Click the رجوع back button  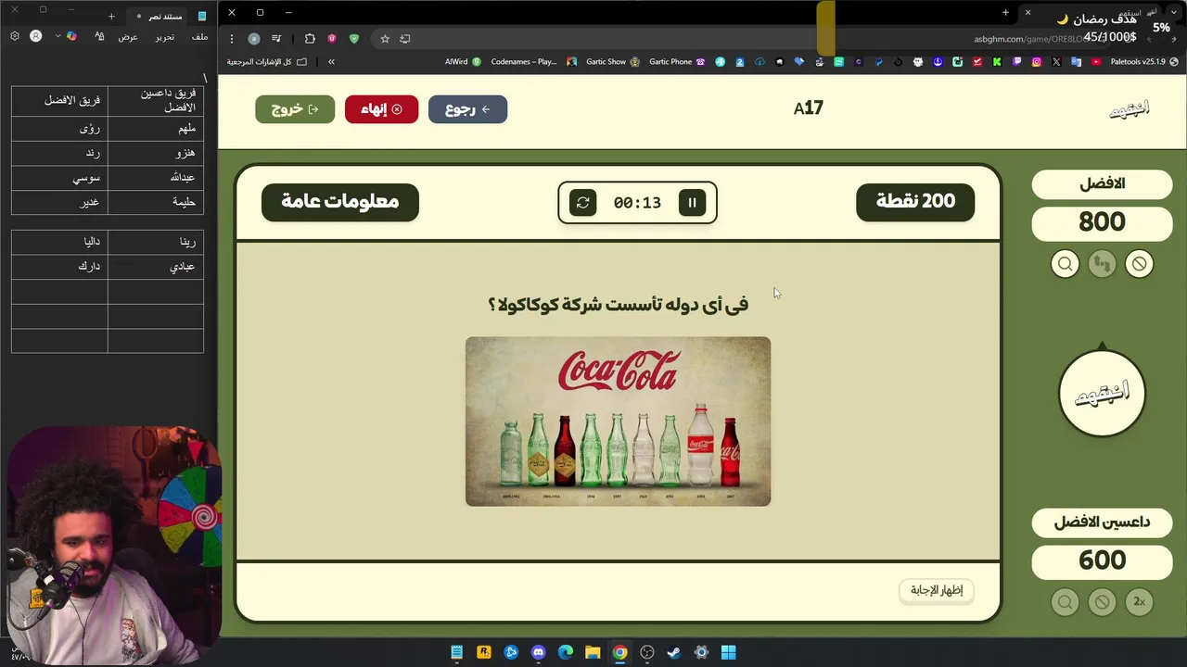click(467, 109)
